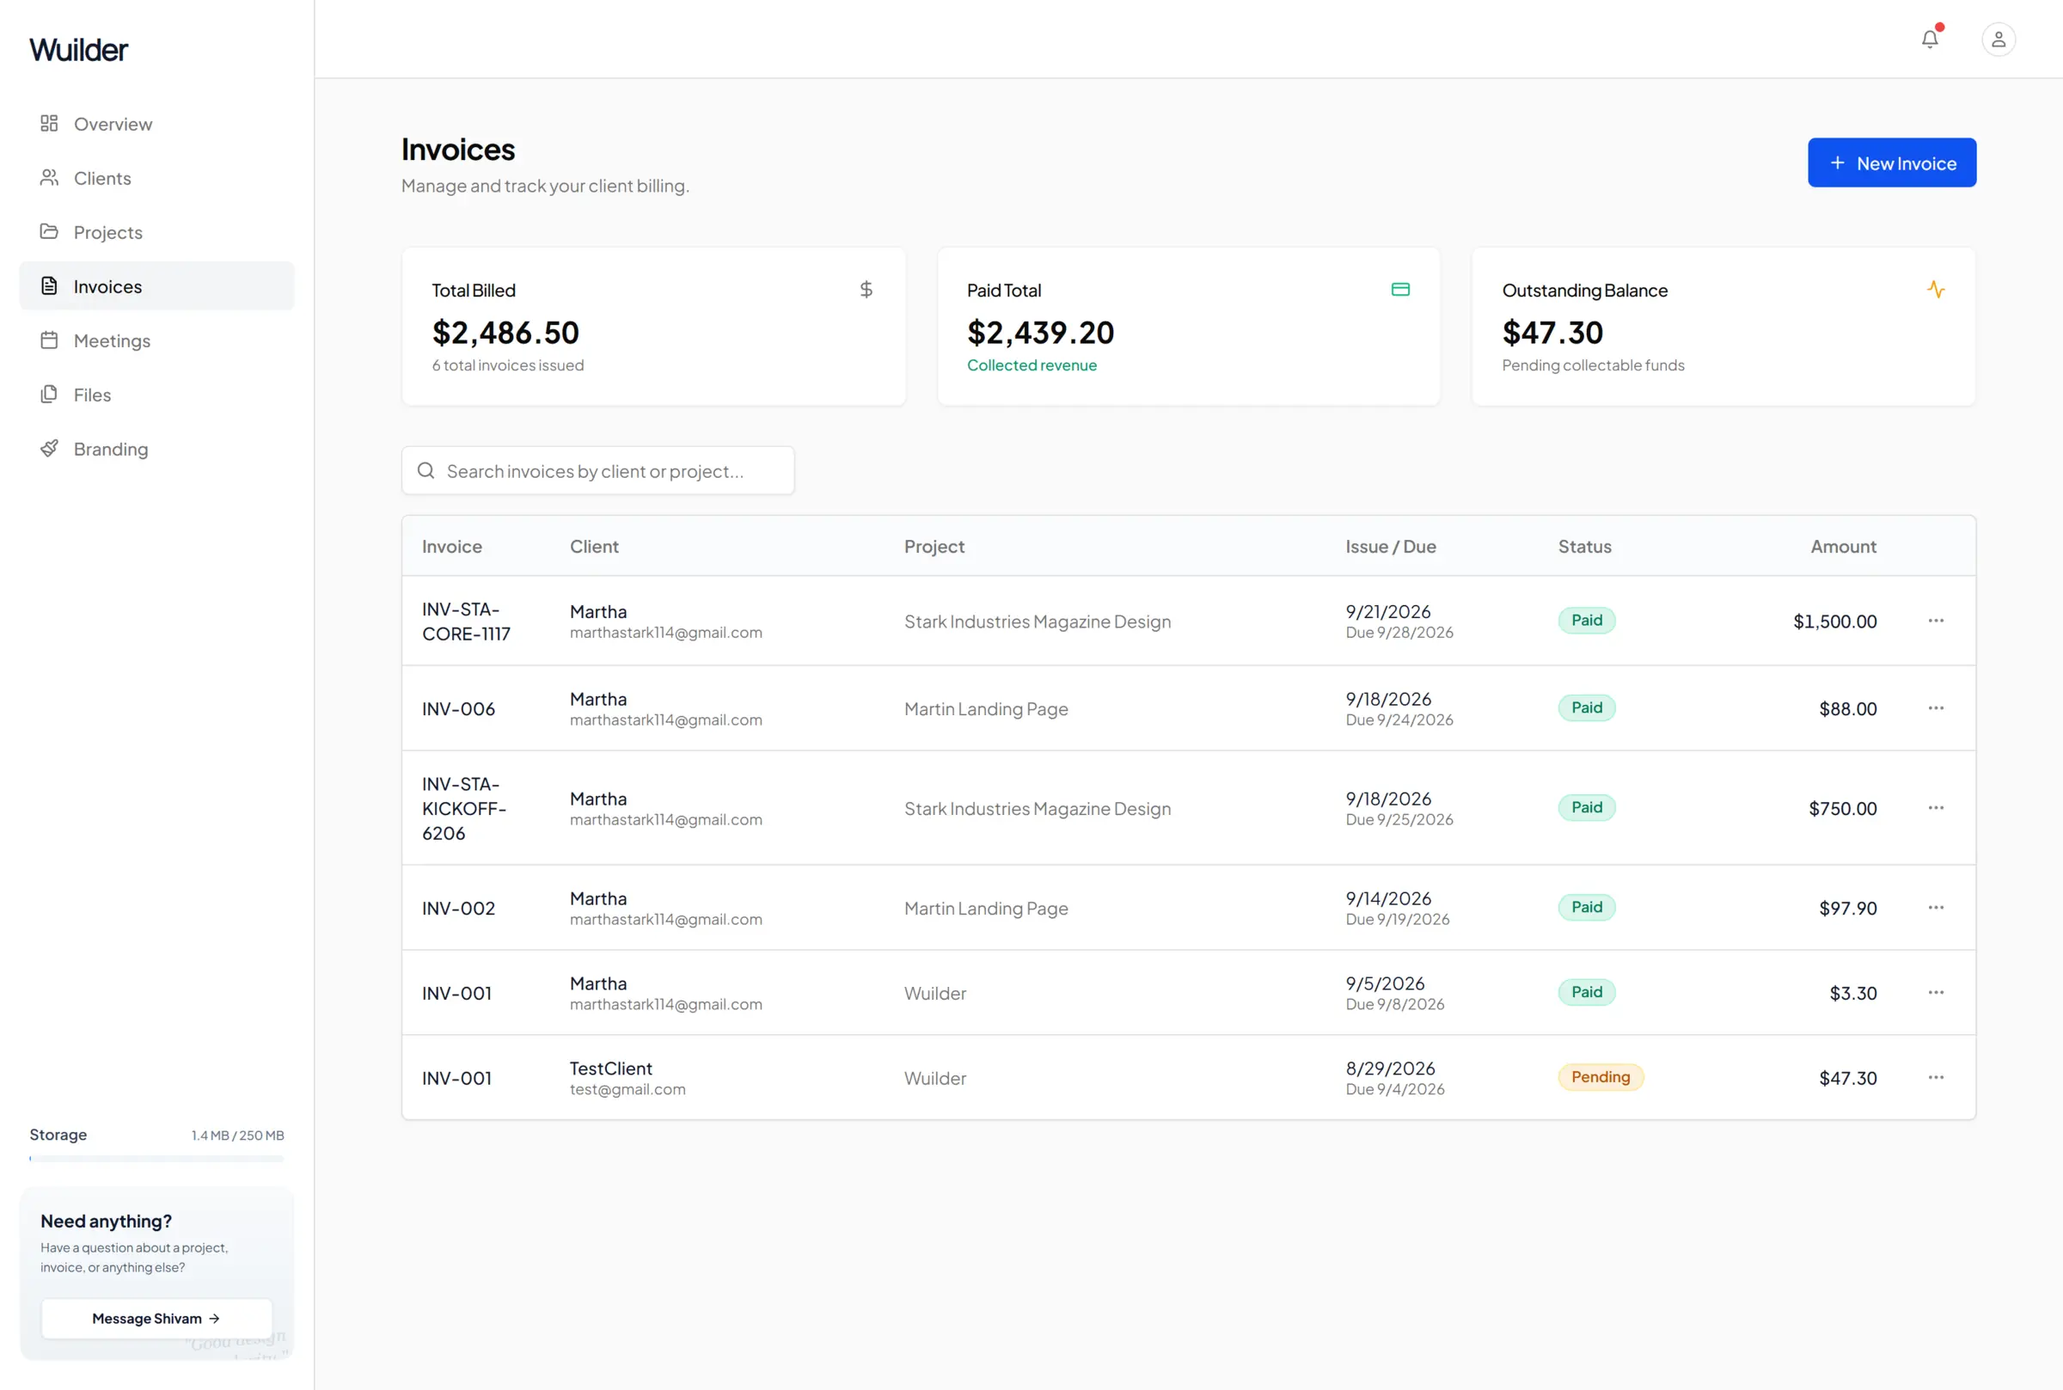Click Paid badge on $750.00 invoice
The height and width of the screenshot is (1390, 2063).
(1586, 807)
